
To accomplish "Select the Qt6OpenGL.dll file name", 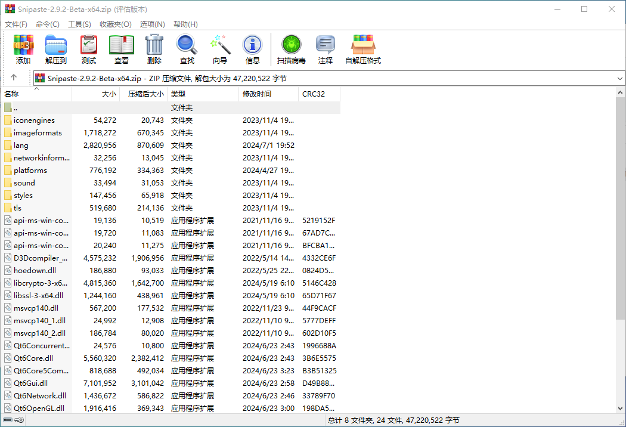I will coord(39,409).
